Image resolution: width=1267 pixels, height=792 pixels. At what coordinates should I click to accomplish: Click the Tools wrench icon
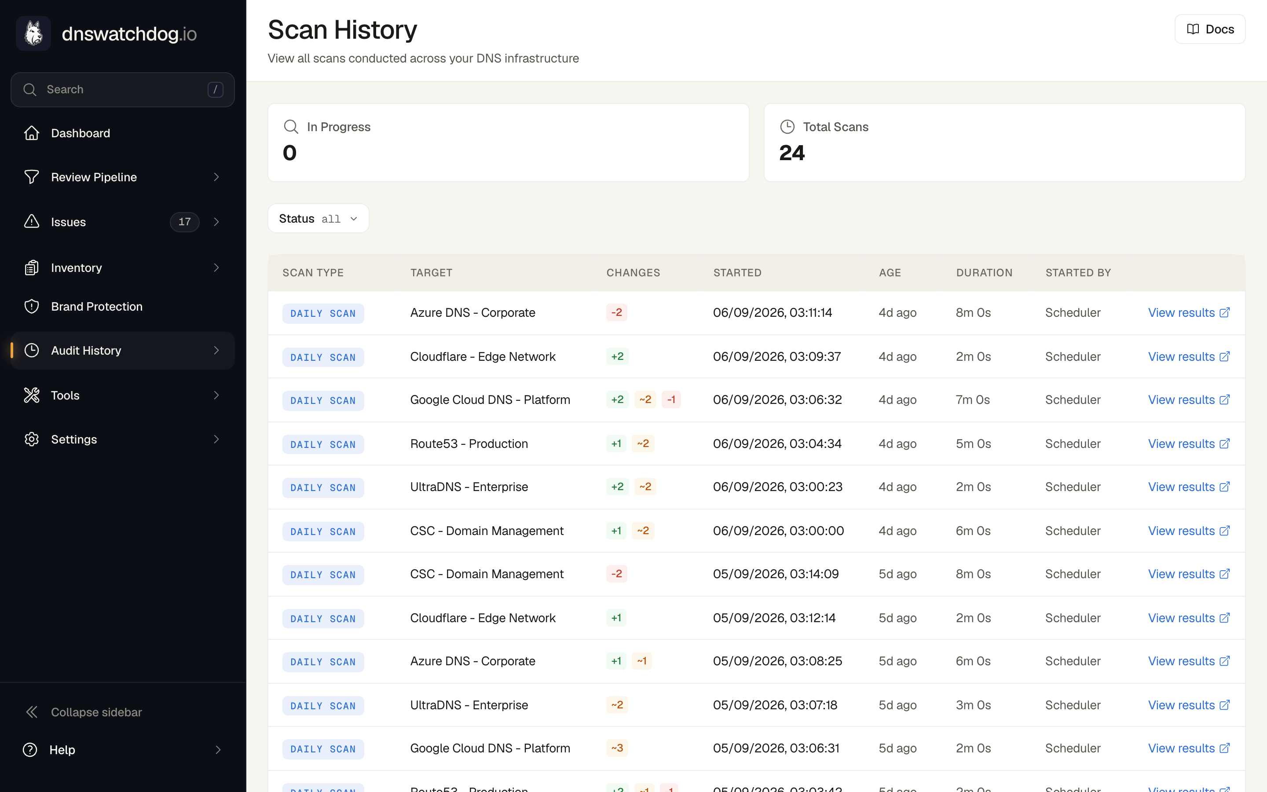[x=31, y=395]
